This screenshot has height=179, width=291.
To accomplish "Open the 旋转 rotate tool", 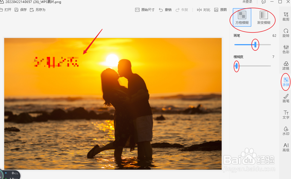I will click(286, 33).
